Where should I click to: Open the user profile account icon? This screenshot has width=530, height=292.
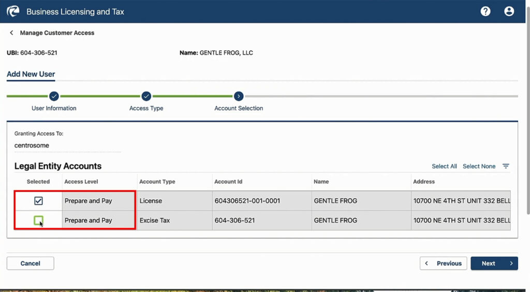(509, 11)
